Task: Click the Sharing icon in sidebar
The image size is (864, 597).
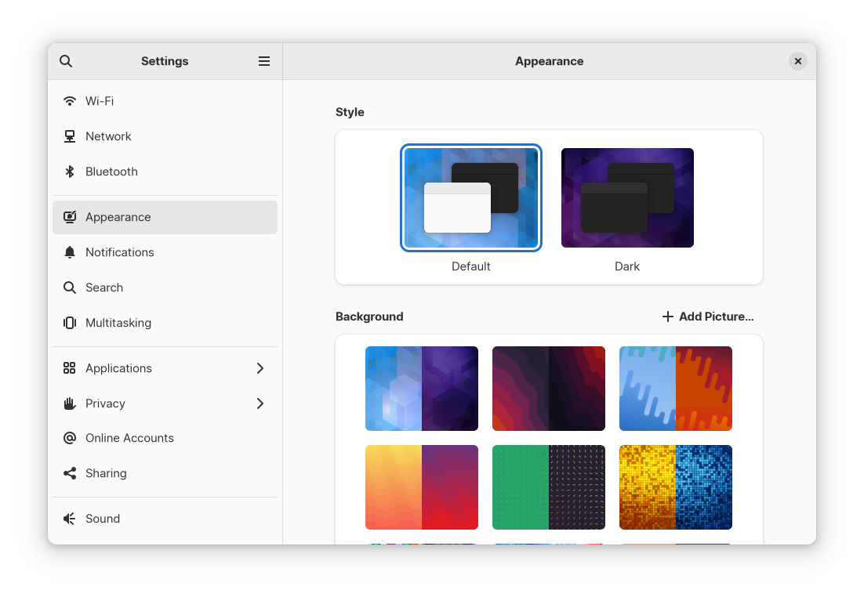Action: pyautogui.click(x=70, y=473)
